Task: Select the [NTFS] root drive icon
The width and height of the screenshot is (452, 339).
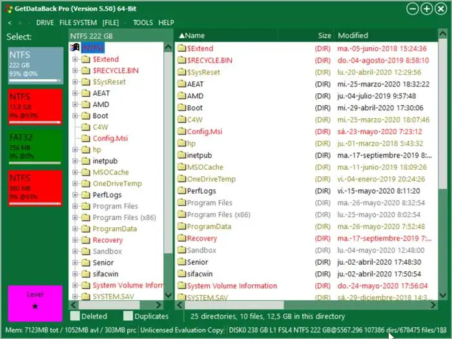Action: click(x=75, y=47)
